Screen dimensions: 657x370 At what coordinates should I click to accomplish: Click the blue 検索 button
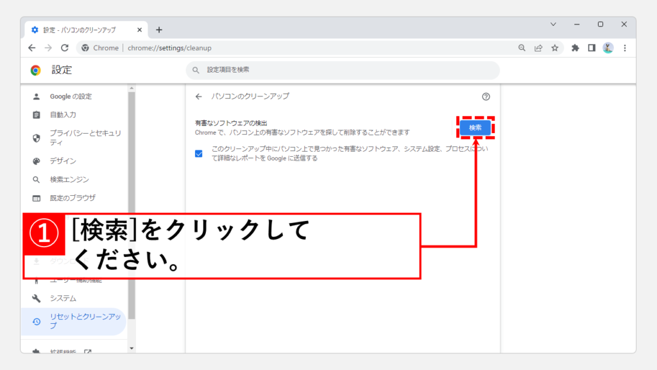(475, 128)
